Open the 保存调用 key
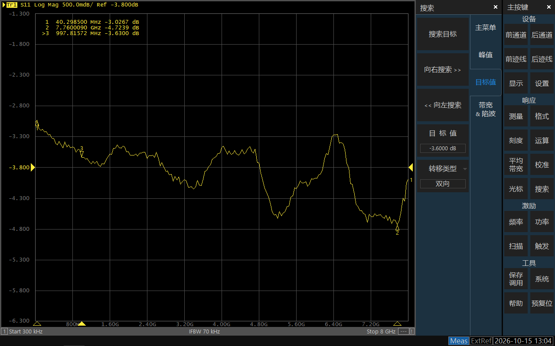The image size is (555, 346). [516, 279]
